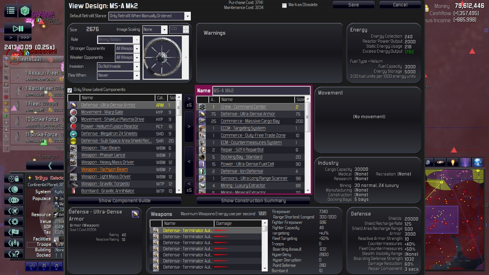Click the lock-target icon in left sidebar
The image size is (489, 275).
(x=14, y=178)
